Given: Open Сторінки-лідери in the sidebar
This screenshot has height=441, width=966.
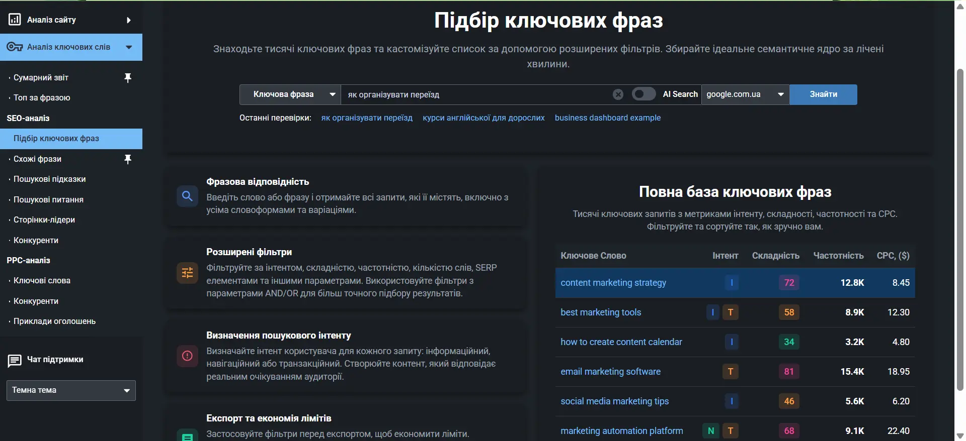Looking at the screenshot, I should click(x=44, y=220).
